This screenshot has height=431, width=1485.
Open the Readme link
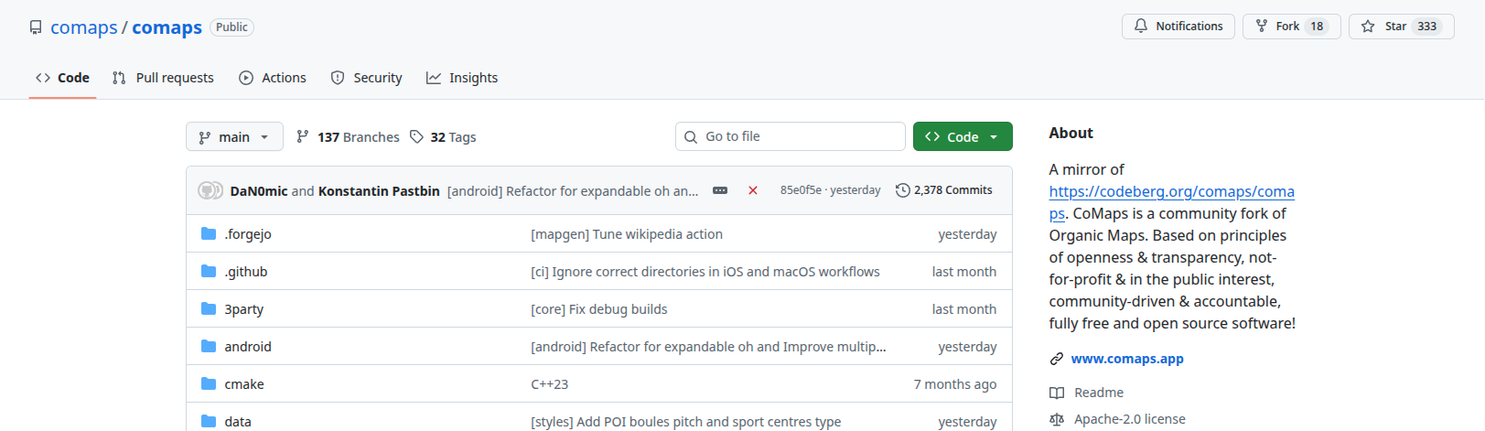[x=1099, y=393]
